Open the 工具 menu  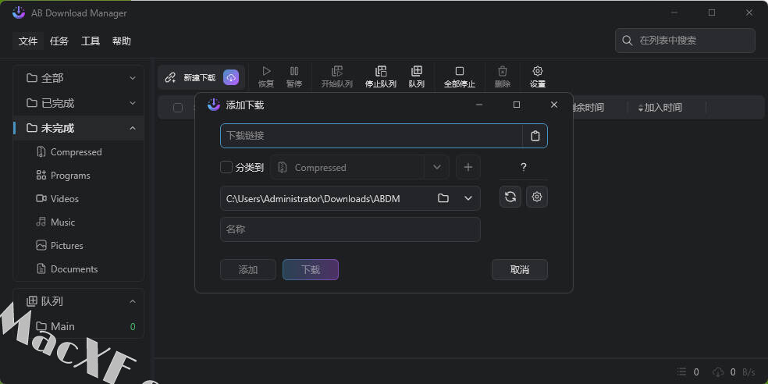(x=91, y=41)
